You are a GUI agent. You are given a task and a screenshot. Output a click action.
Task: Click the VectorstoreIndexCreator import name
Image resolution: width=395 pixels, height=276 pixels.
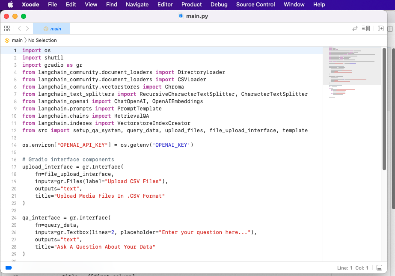pyautogui.click(x=154, y=123)
